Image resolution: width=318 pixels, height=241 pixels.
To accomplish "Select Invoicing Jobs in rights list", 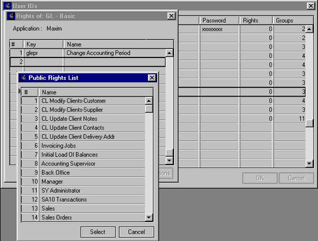I will coord(83,146).
